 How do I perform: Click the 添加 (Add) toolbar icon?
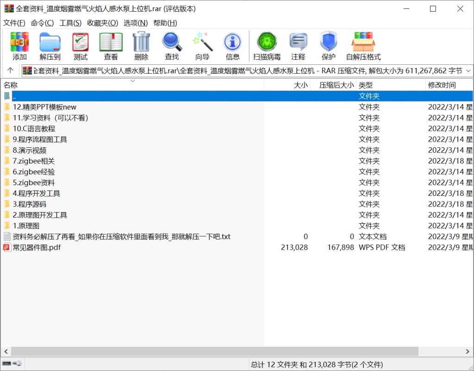(x=19, y=44)
